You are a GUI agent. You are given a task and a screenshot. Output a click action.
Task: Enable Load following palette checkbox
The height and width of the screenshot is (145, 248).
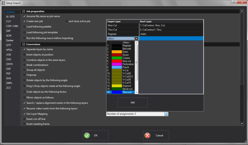[x=24, y=26]
